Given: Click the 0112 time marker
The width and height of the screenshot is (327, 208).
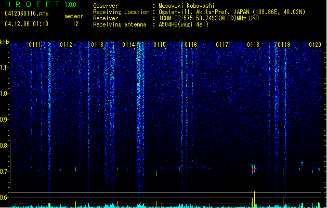Looking at the screenshot, I should (66, 45).
